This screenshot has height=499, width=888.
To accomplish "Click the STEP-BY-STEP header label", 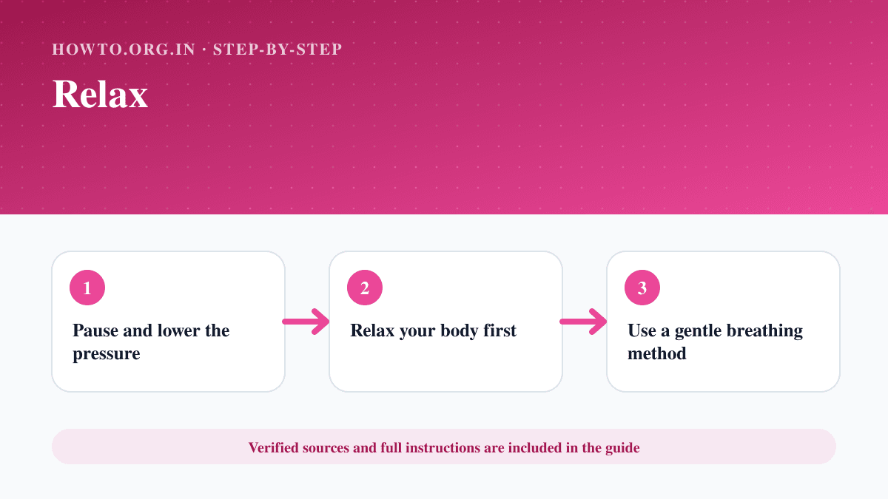I will pos(277,50).
